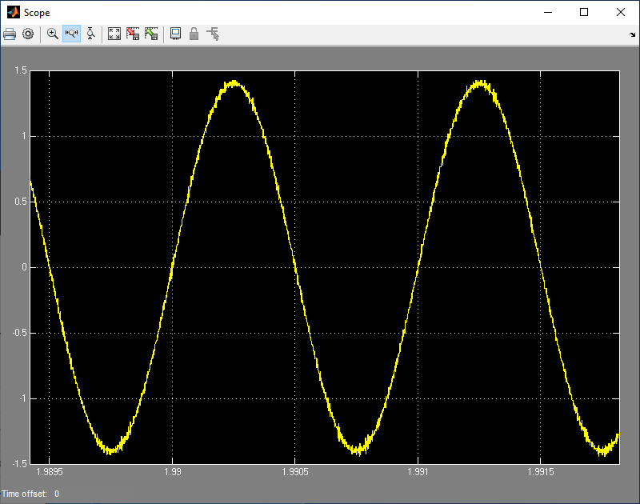Dock the scope using the corner arrow
The image size is (640, 504).
[x=633, y=35]
